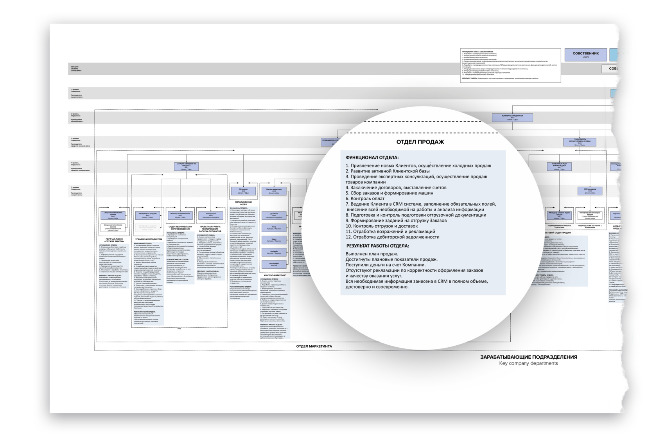Click the Функционал совета собственников text box
657x438 pixels.
pos(510,65)
